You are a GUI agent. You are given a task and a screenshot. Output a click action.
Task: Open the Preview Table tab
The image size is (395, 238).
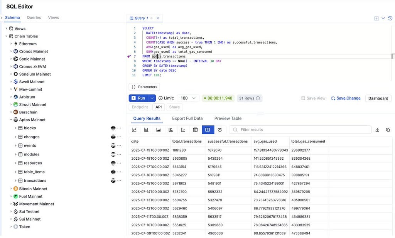click(x=228, y=118)
